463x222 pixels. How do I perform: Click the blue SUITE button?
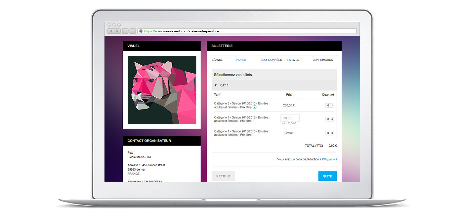coord(327,176)
